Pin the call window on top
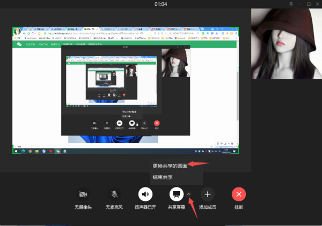Image resolution: width=322 pixels, height=226 pixels. pos(291,4)
